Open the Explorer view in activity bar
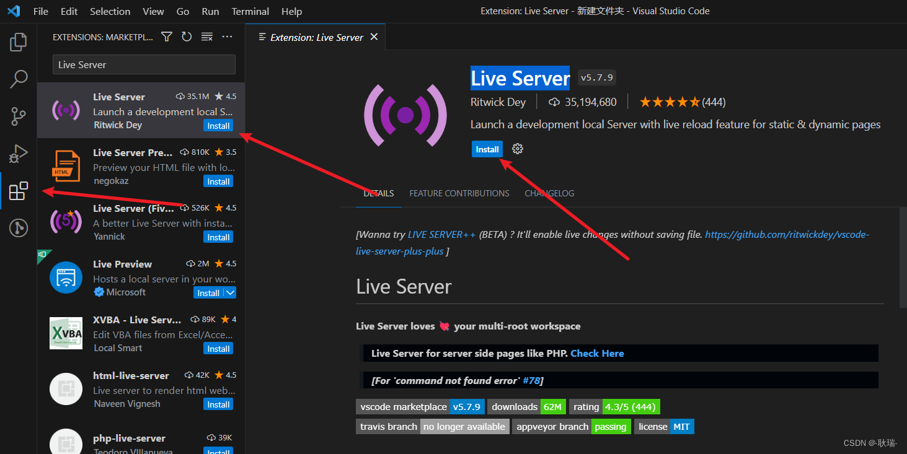907x454 pixels. click(x=19, y=42)
